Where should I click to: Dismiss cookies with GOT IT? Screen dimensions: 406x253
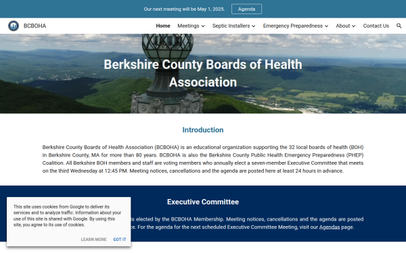pos(120,240)
